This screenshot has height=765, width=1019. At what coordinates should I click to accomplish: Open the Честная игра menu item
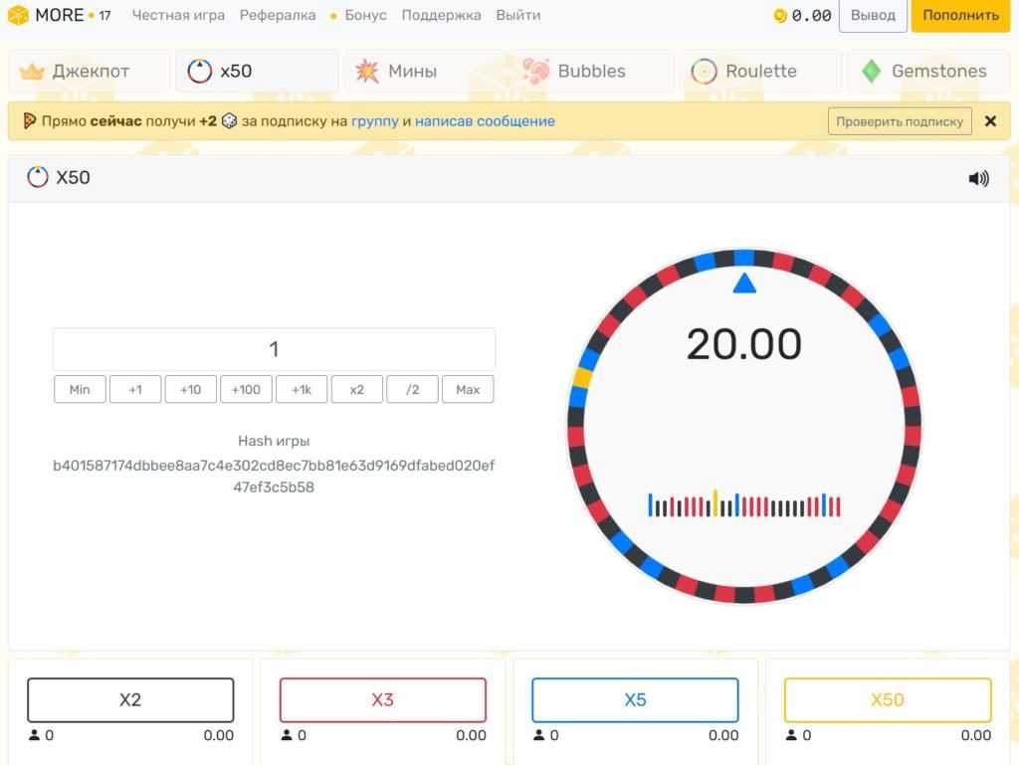tap(179, 16)
